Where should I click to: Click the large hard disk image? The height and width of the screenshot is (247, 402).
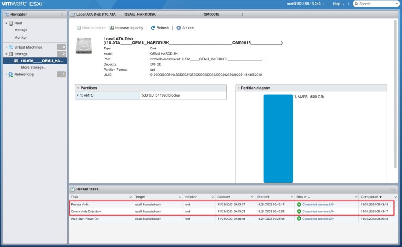pos(84,46)
